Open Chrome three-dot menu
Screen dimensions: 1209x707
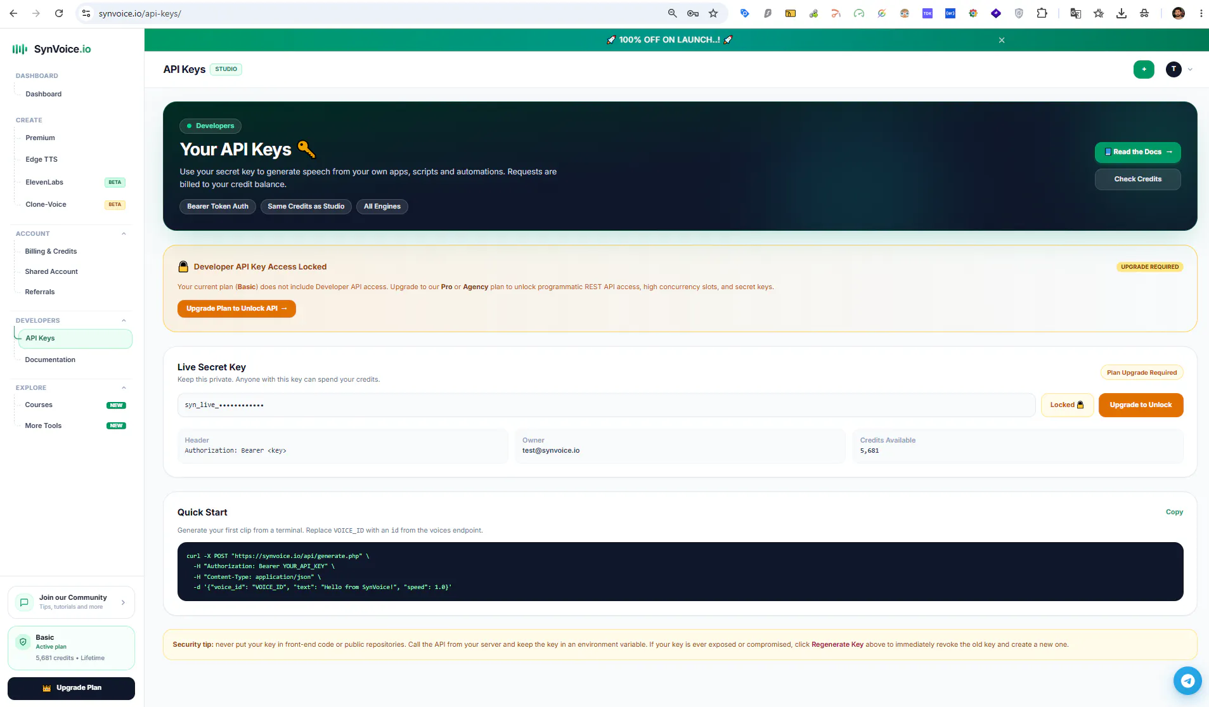coord(1201,13)
